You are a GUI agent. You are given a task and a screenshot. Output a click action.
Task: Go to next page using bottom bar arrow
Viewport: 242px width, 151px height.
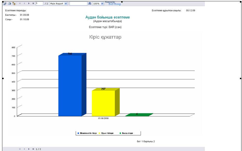pos(29,149)
